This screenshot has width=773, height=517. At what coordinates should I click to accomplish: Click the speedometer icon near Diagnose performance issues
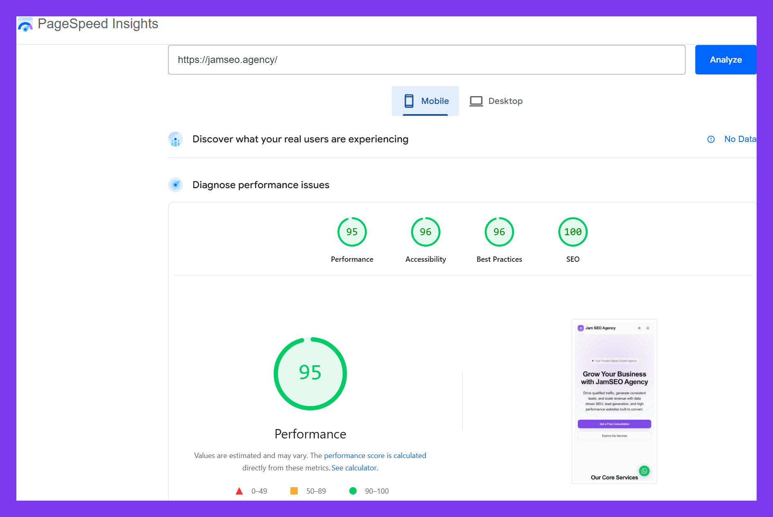tap(175, 184)
